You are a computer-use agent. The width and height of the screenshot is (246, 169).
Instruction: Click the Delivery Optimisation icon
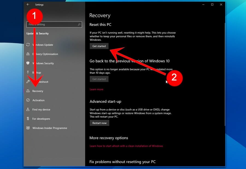coord(28,54)
